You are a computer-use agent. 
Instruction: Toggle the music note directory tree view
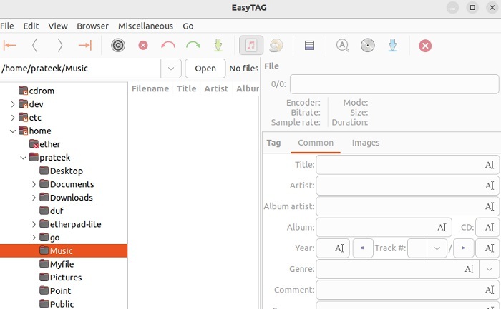click(251, 45)
